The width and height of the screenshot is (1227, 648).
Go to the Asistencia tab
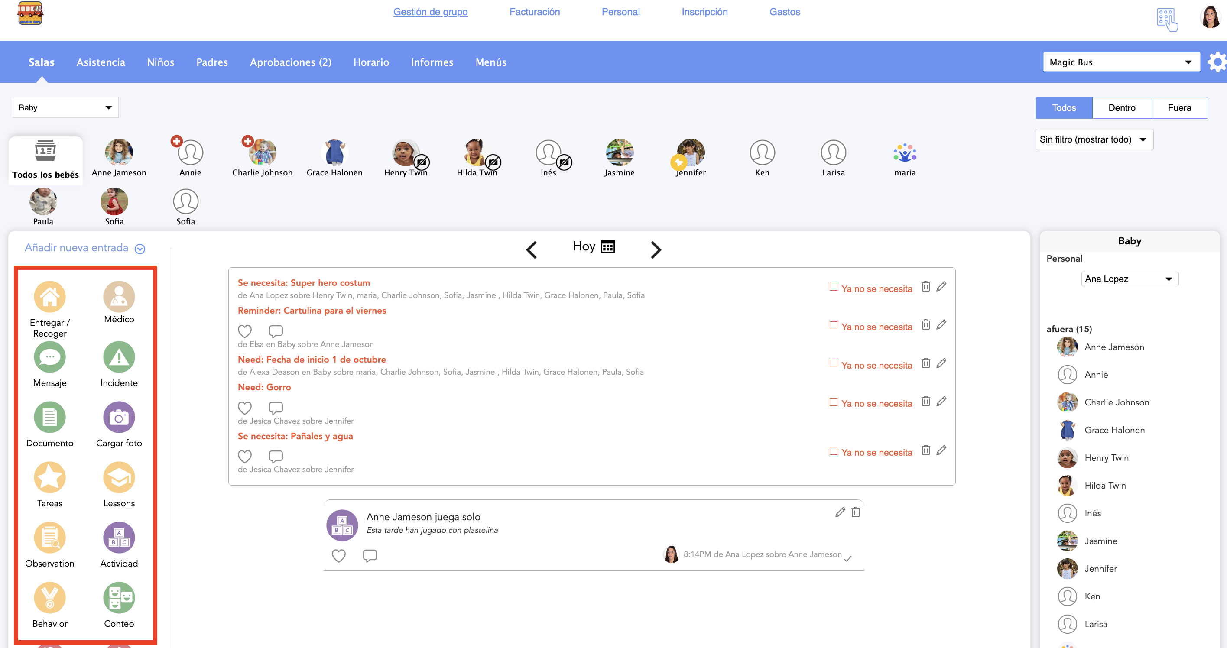[101, 62]
